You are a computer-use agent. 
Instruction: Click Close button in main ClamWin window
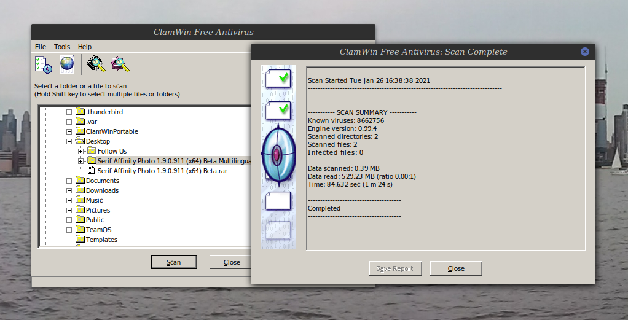[x=232, y=262]
